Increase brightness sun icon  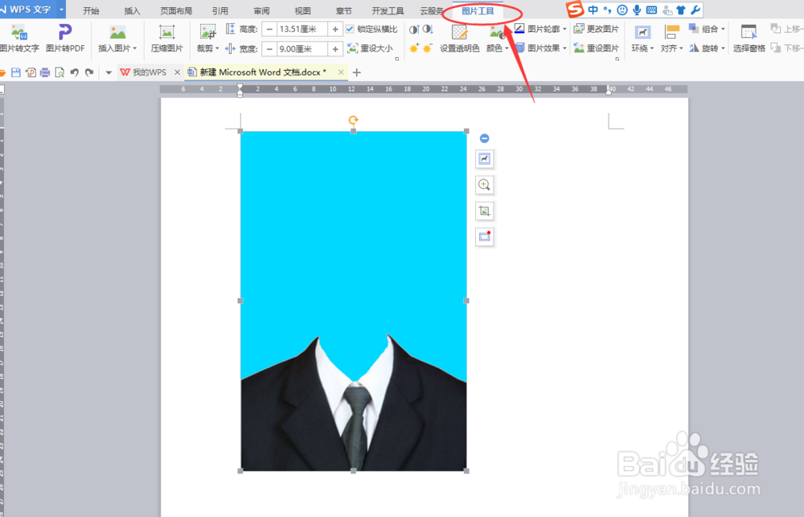coord(414,49)
